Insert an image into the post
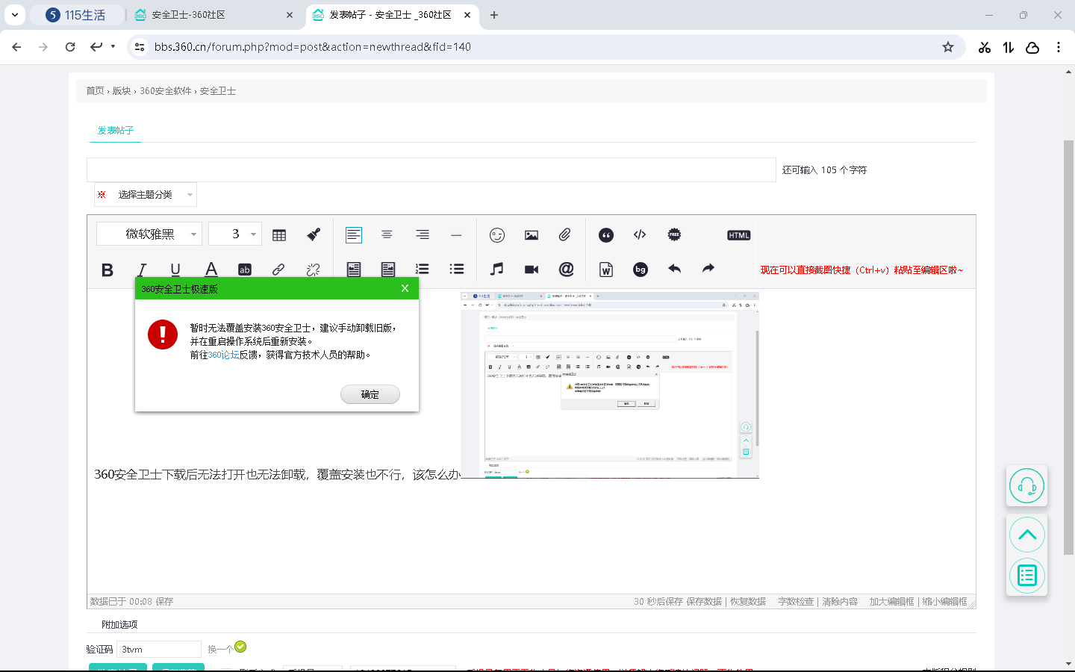The height and width of the screenshot is (672, 1075). coord(532,235)
